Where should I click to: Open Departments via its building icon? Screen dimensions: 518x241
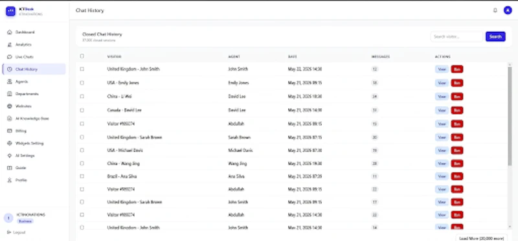(x=10, y=94)
